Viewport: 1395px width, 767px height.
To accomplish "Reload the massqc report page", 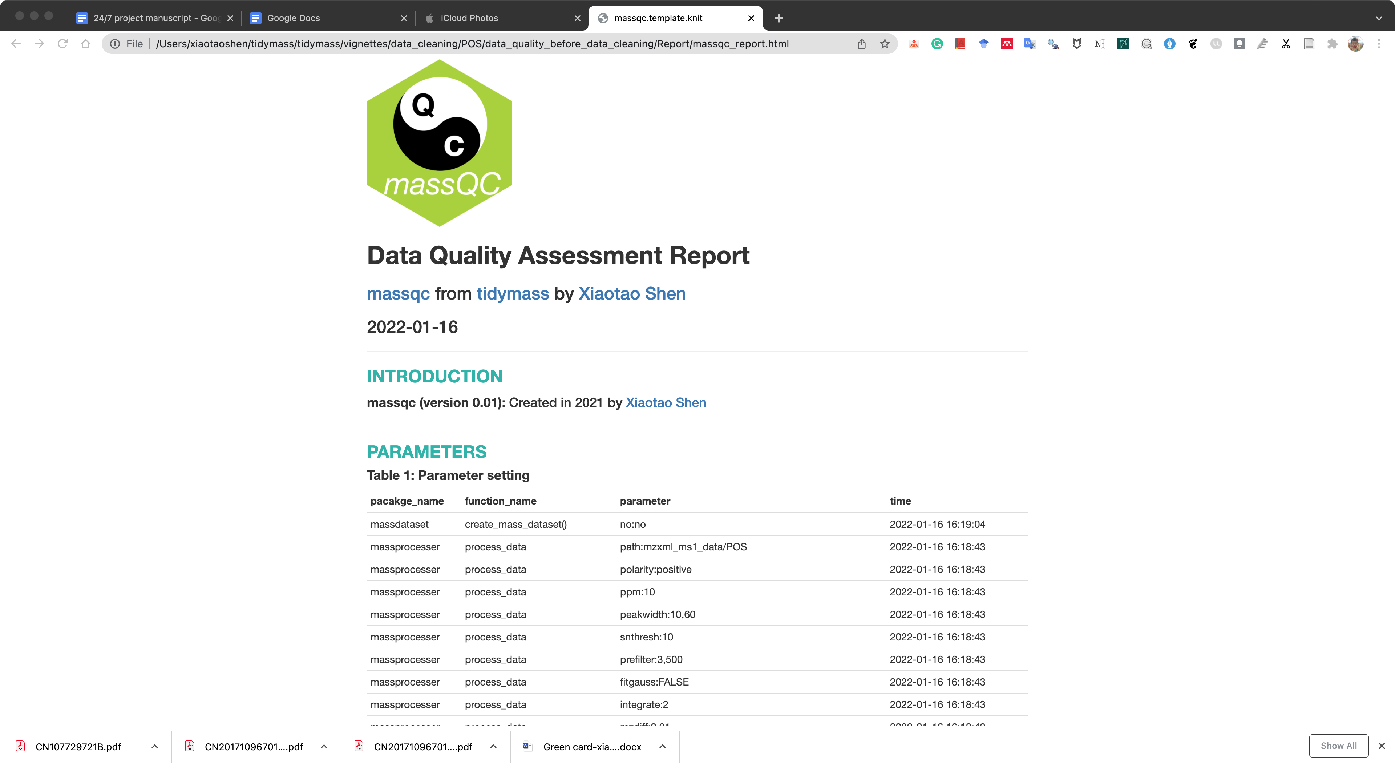I will (x=62, y=44).
